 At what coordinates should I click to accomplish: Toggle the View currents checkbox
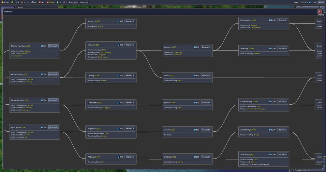pos(292,170)
